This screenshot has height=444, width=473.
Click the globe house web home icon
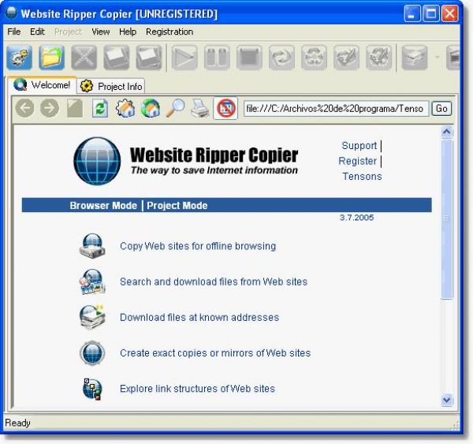(x=151, y=108)
